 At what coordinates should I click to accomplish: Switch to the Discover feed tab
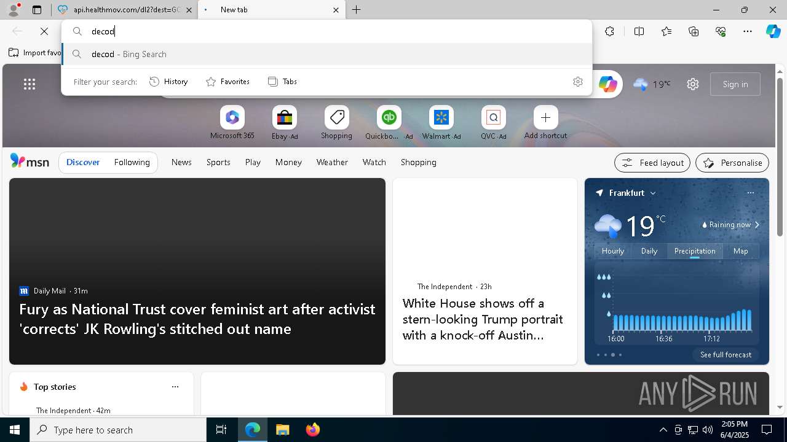point(83,162)
